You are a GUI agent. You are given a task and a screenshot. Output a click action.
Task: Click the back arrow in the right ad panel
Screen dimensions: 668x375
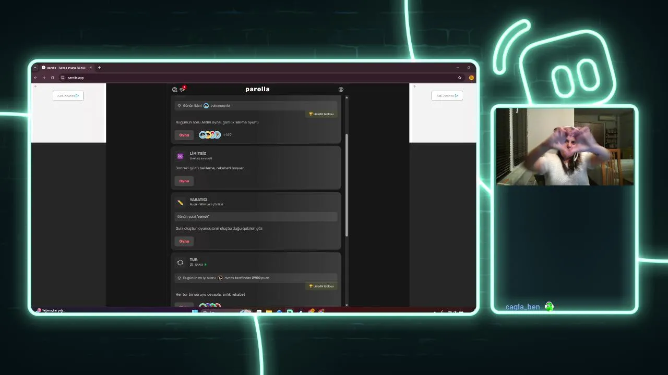pos(414,86)
